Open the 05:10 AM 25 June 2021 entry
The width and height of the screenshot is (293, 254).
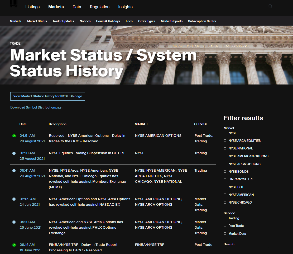tap(30, 225)
